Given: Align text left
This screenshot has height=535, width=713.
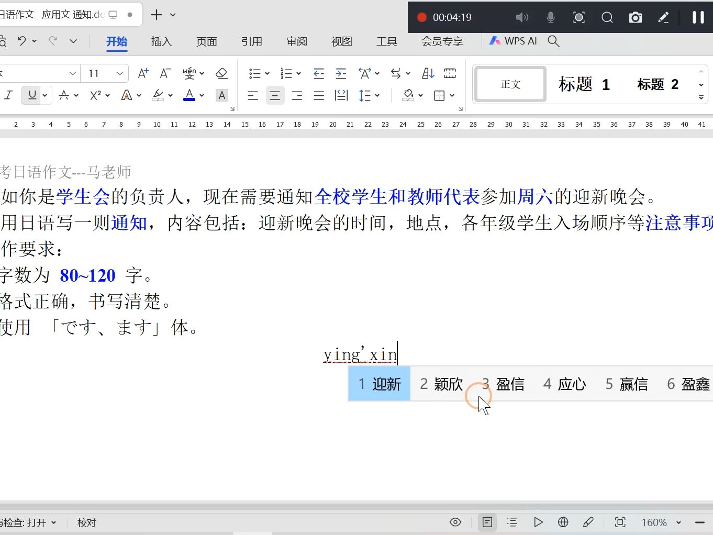Looking at the screenshot, I should pyautogui.click(x=253, y=95).
